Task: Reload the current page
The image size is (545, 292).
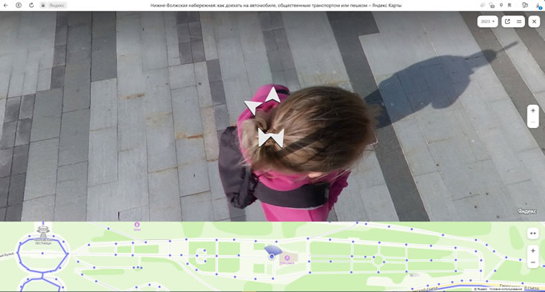Action: [x=31, y=6]
